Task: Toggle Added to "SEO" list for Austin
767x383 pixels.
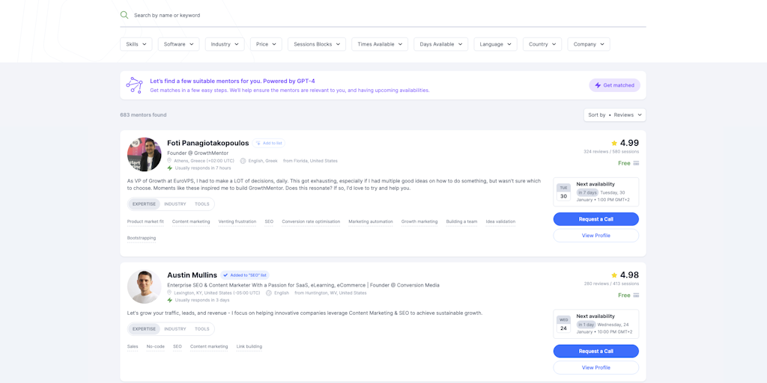Action: (245, 275)
